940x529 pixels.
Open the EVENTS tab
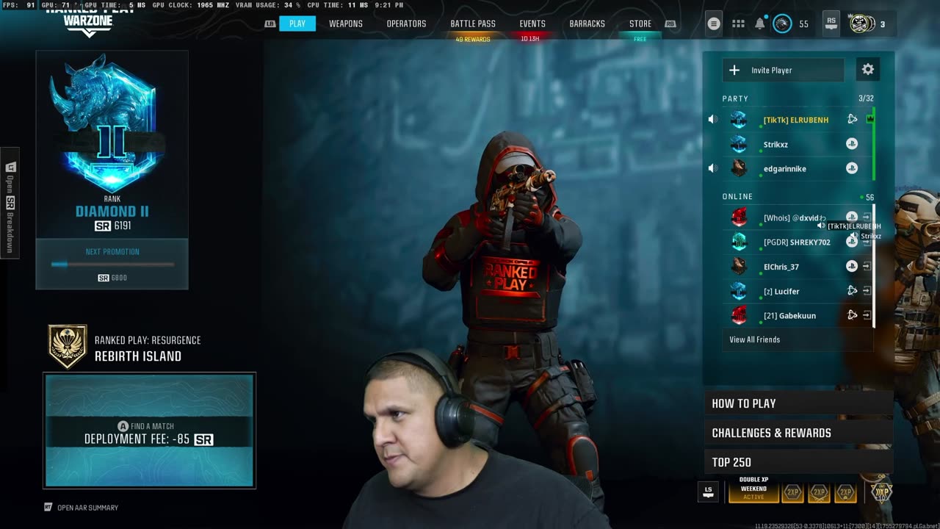click(x=532, y=24)
